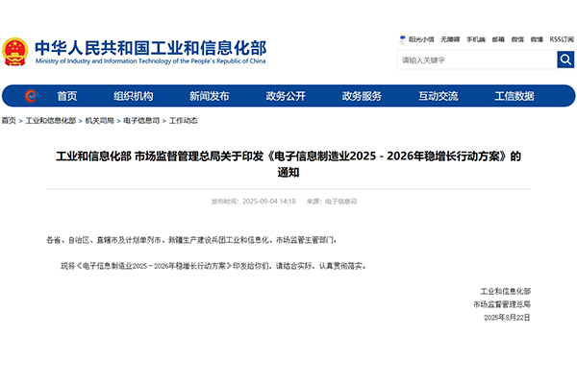Open the 微博 link in top bar

537,39
